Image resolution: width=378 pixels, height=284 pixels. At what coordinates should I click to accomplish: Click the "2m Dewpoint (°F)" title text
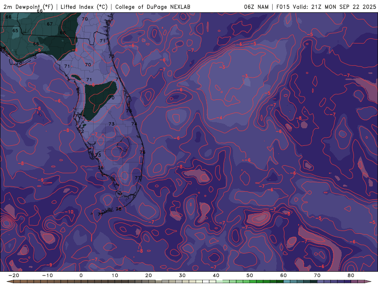coord(28,7)
